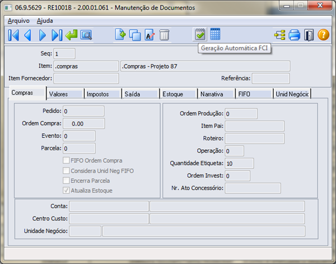Open help question mark icon
Image resolution: width=336 pixels, height=264 pixels.
[323, 35]
